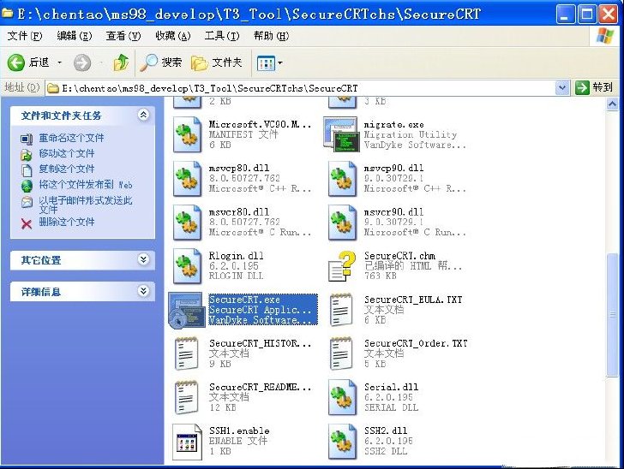
Task: Click the Back arrow icon
Action: [x=16, y=62]
